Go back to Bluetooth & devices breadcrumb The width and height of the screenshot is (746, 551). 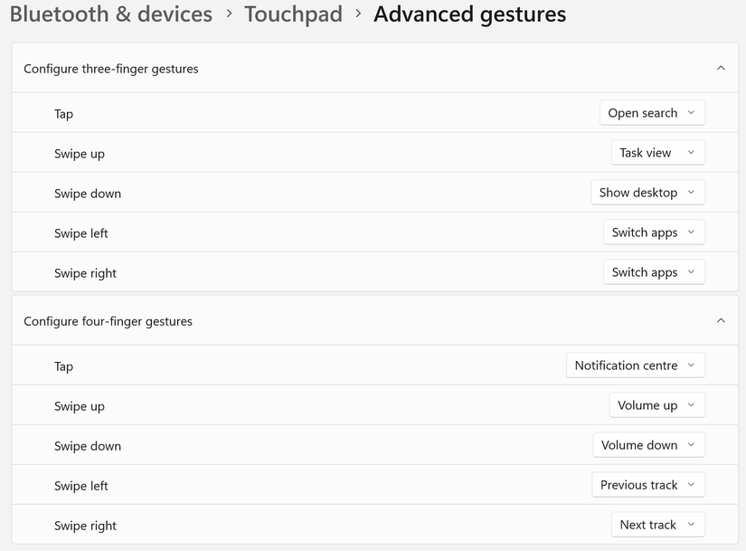tap(111, 14)
